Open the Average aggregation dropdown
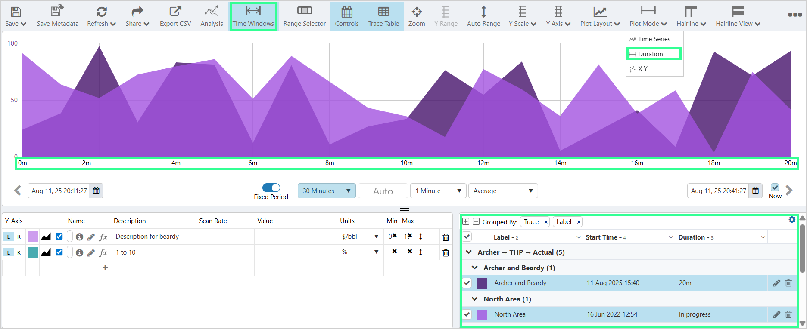Viewport: 807px width, 329px height. (503, 191)
